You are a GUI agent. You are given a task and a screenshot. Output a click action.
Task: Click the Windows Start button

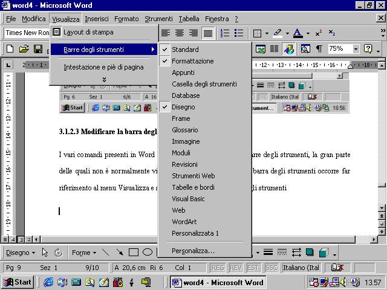click(18, 282)
